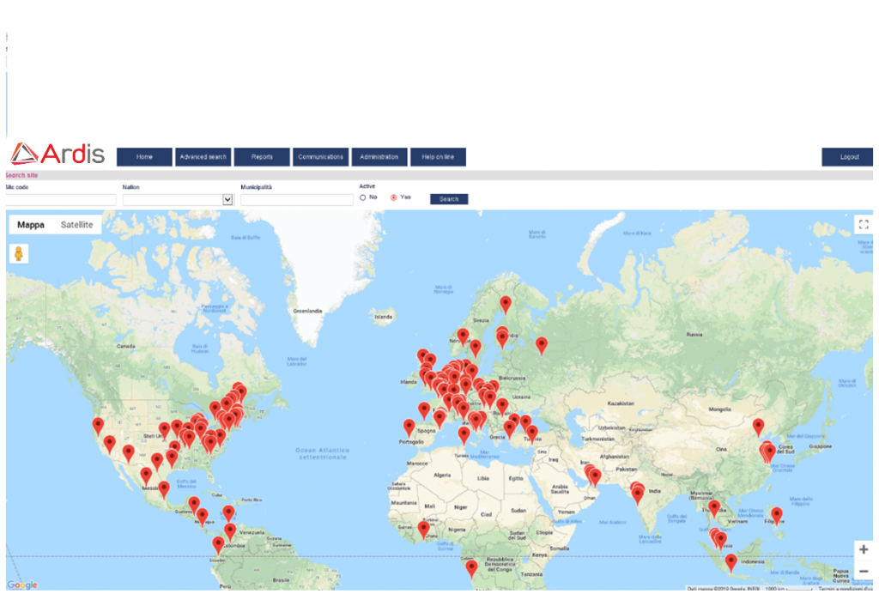
Task: Click the Algeria map label
Action: (442, 476)
